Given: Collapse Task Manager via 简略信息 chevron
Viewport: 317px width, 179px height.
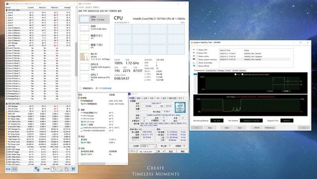Looking at the screenshot, I should (x=80, y=88).
